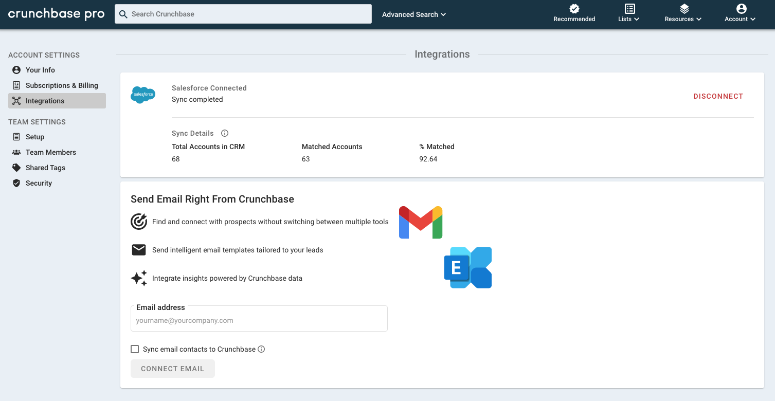Click the Sync Details label
This screenshot has height=401, width=775.
pyautogui.click(x=193, y=133)
